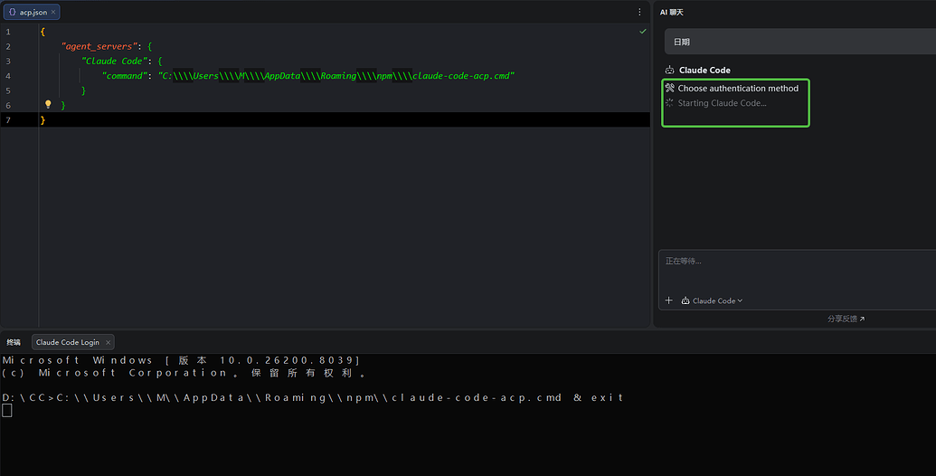Click line number 1 in gutter
The width and height of the screenshot is (936, 476).
(x=8, y=32)
